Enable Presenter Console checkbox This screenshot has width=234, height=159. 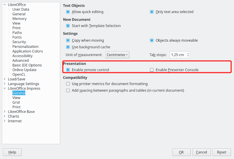[x=152, y=70]
